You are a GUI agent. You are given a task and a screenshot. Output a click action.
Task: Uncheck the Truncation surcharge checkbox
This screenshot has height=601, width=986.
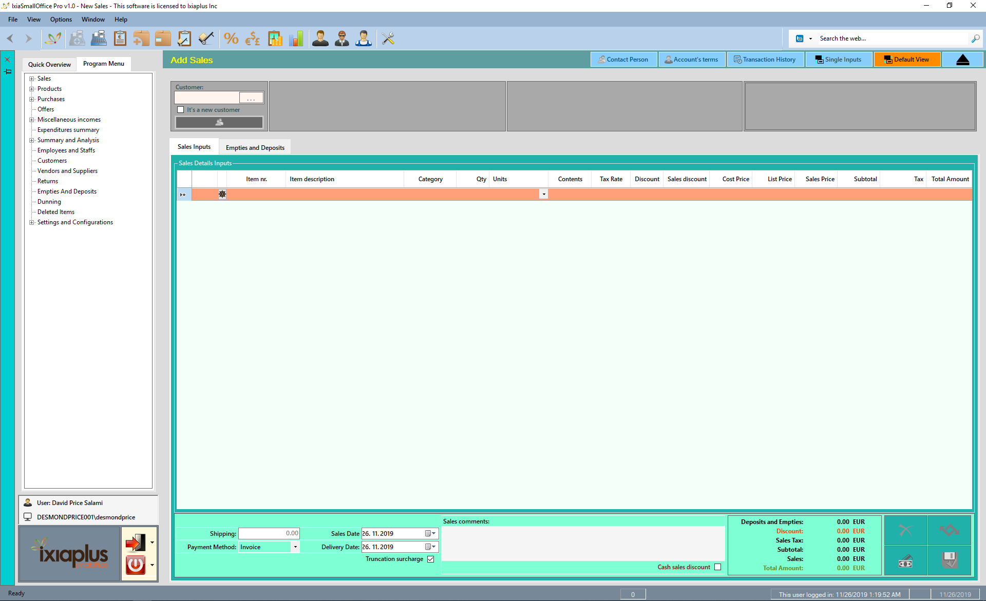pyautogui.click(x=431, y=559)
